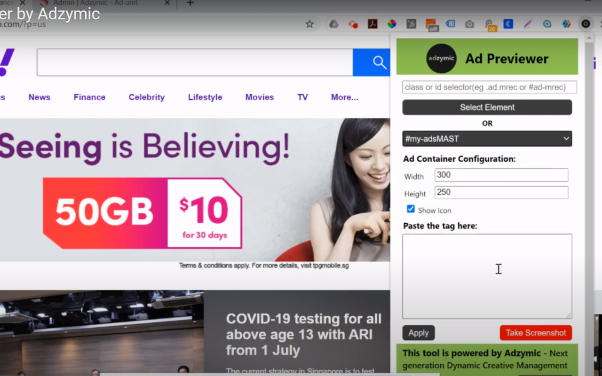
Task: Go to Yahoo Finance section
Action: pos(89,97)
